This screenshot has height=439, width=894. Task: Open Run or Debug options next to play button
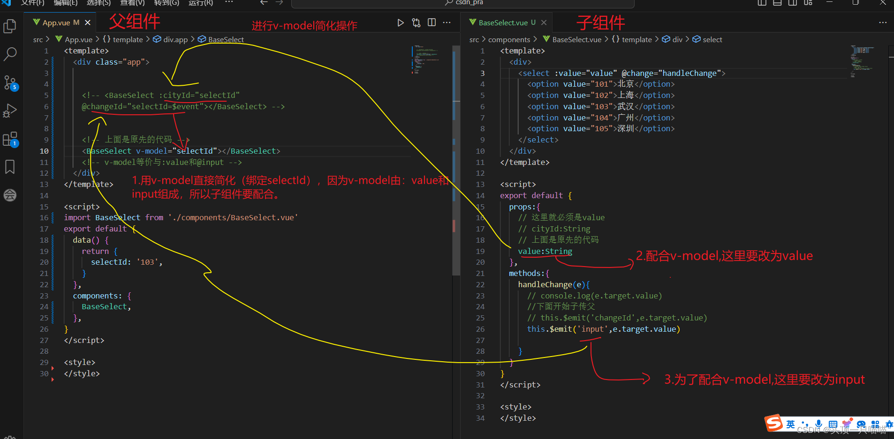tap(416, 22)
